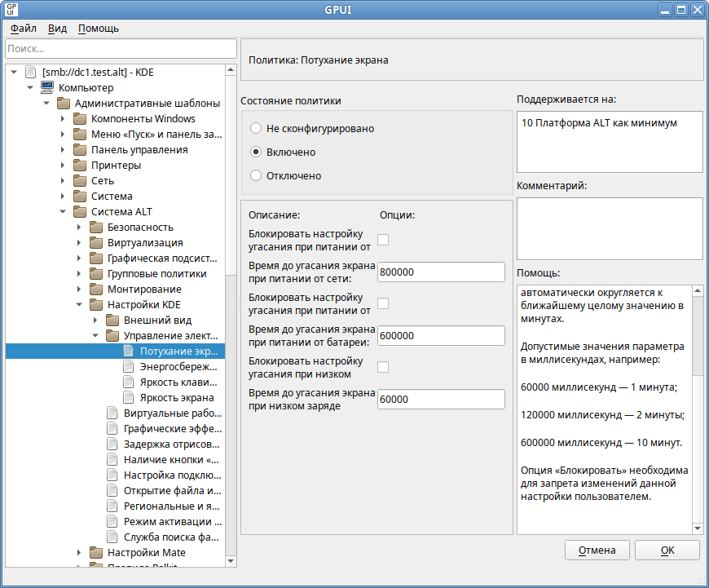Image resolution: width=709 pixels, height=588 pixels.
Task: Click folder icon of Групповые политики
Action: (96, 273)
